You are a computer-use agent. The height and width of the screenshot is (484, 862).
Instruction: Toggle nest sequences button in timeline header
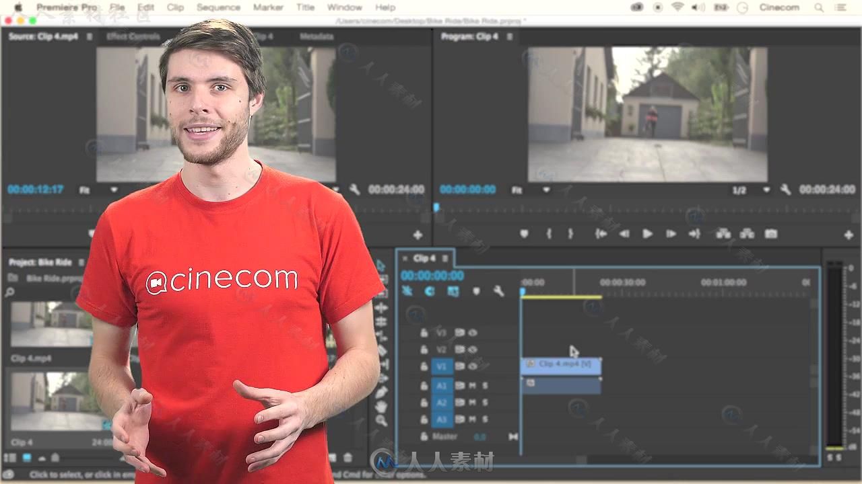coord(407,291)
